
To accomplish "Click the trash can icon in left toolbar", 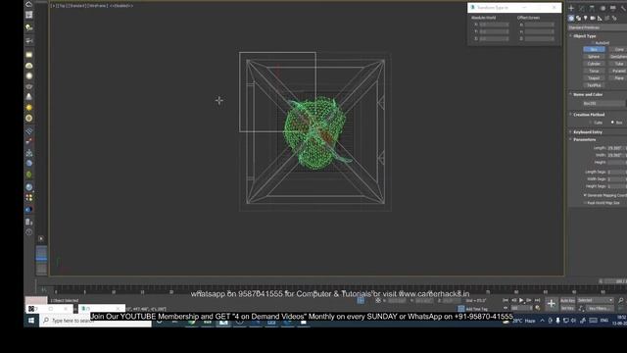I will [x=28, y=222].
